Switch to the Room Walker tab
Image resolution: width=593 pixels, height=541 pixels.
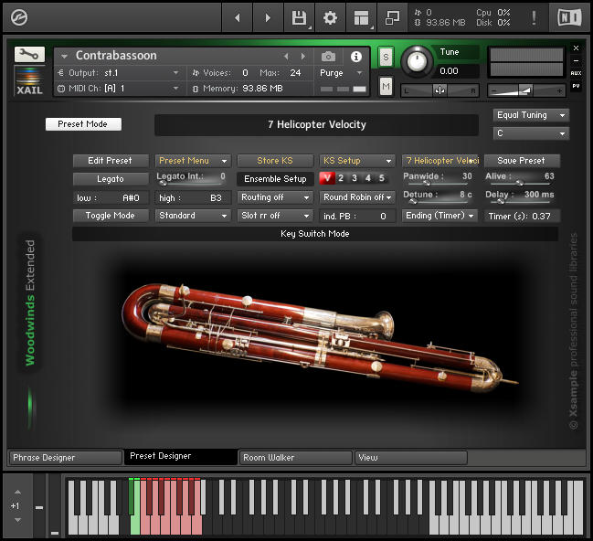296,458
